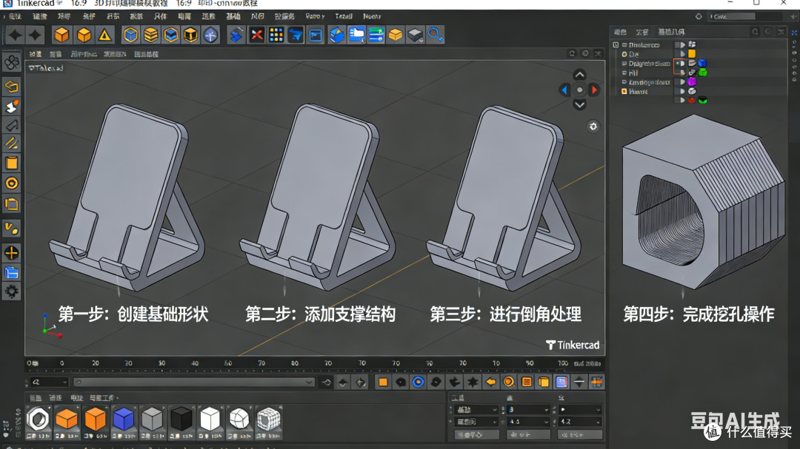The width and height of the screenshot is (800, 449).
Task: Click the yellow plus circle sidebar tool
Action: [x=12, y=253]
